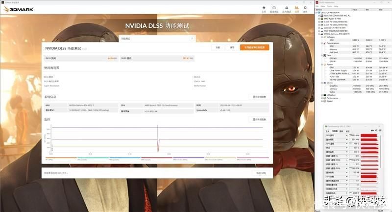
Task: Click GPU 频率 red history graph
Action: pyautogui.click(x=369, y=135)
